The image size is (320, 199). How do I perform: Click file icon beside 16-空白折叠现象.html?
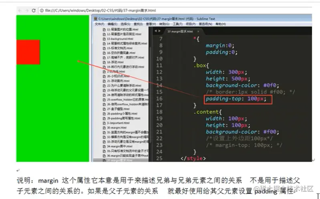(x=104, y=53)
